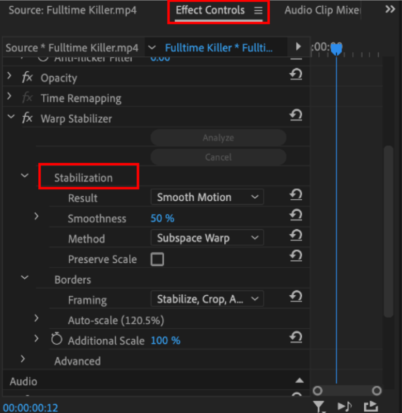Image resolution: width=402 pixels, height=413 pixels.
Task: Click the vertical scrollbar thumb
Action: 389,231
